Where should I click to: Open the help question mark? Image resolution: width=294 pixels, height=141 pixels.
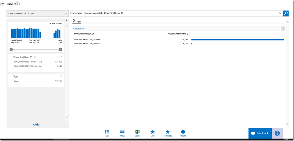[277, 133]
